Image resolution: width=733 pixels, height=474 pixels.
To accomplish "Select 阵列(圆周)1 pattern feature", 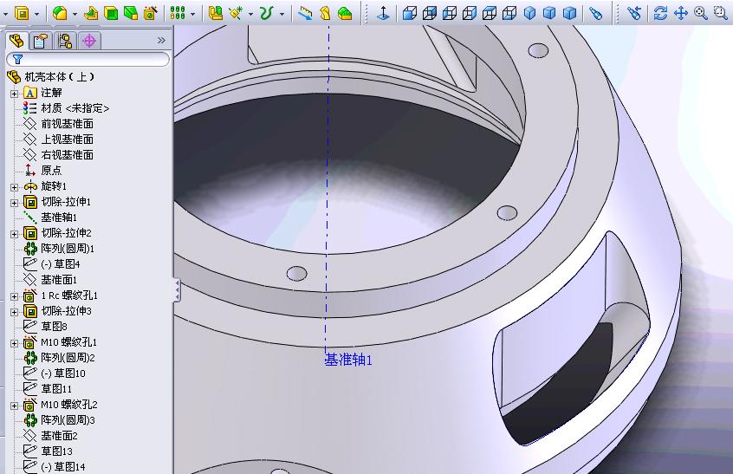I will [x=68, y=248].
